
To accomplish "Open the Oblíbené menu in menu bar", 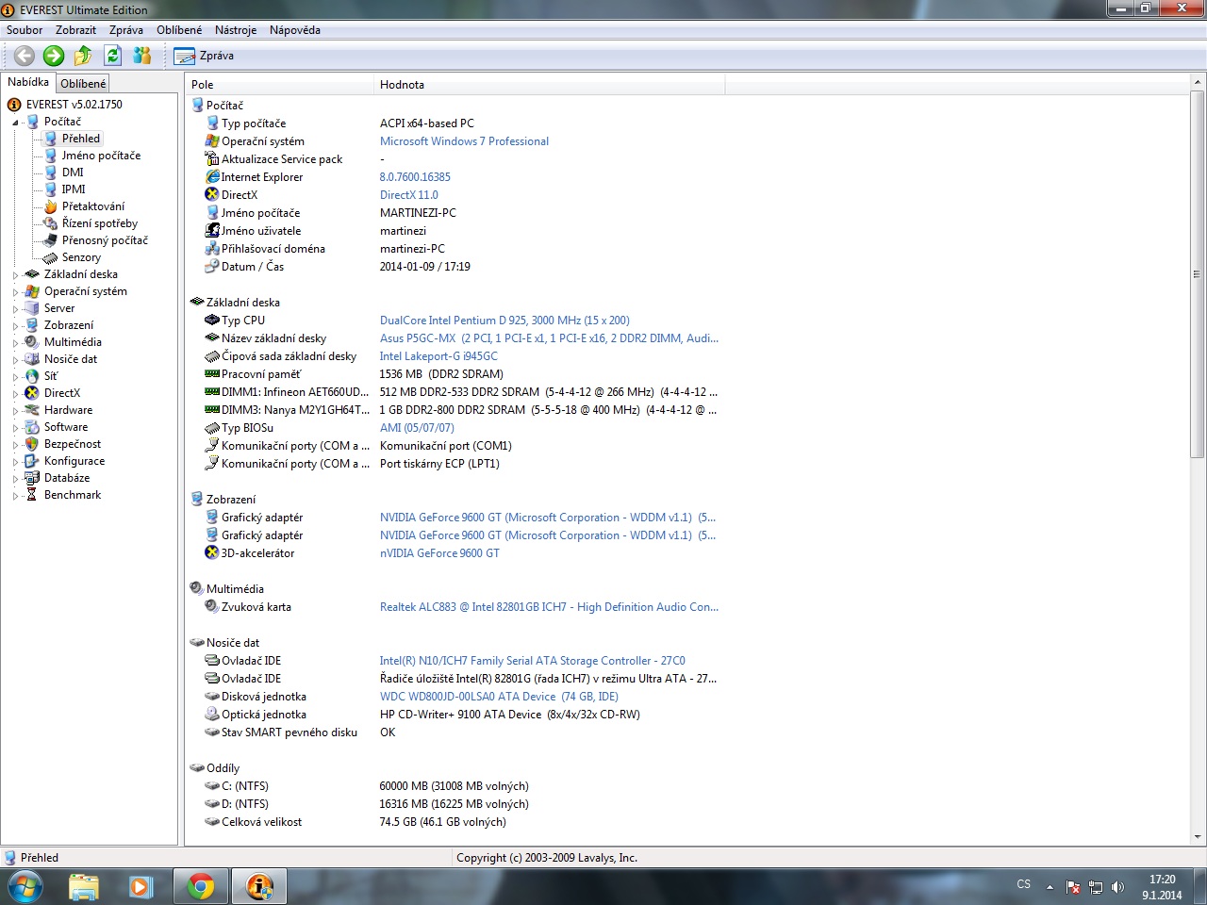I will [179, 30].
